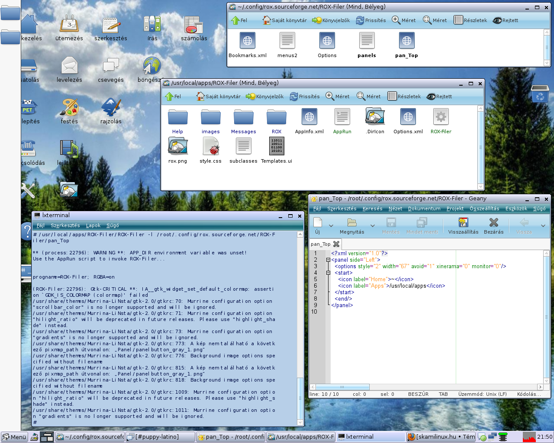
Task: Expand the Geany toolbar overflow arrow
Action: click(543, 226)
